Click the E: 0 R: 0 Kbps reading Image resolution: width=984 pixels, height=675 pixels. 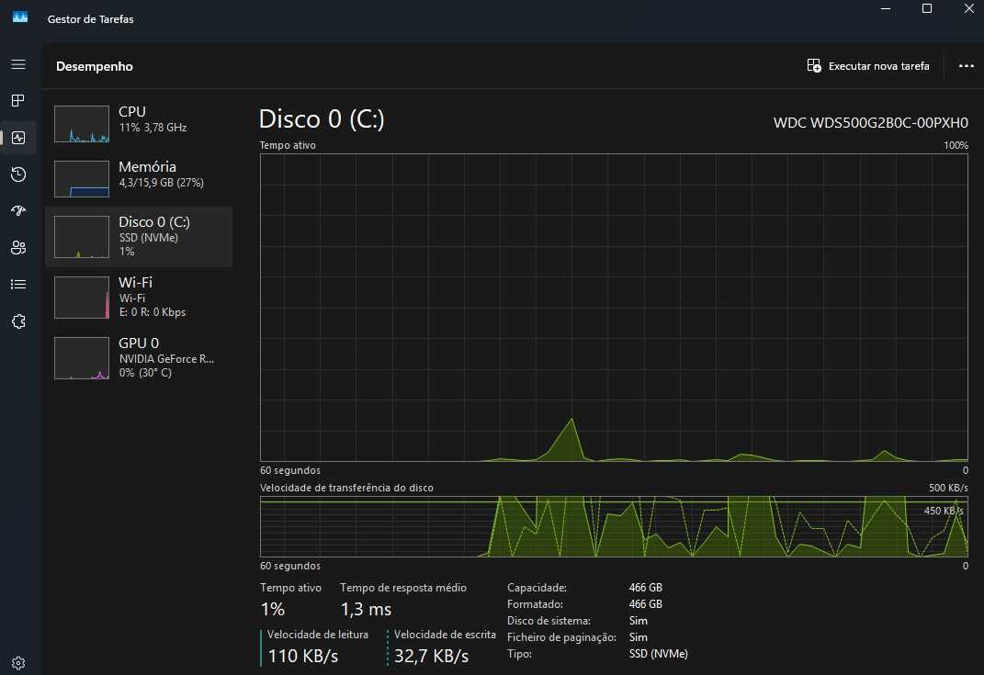(x=153, y=311)
